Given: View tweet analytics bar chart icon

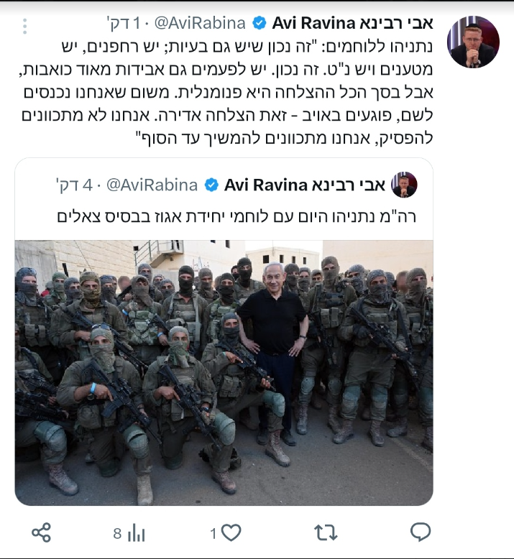Looking at the screenshot, I should click(x=136, y=533).
